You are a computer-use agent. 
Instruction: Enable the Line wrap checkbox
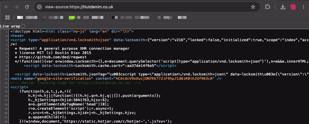23,26
